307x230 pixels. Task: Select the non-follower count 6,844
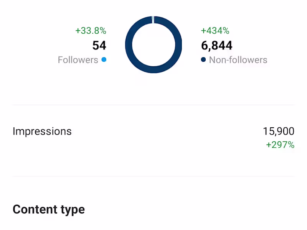[217, 46]
